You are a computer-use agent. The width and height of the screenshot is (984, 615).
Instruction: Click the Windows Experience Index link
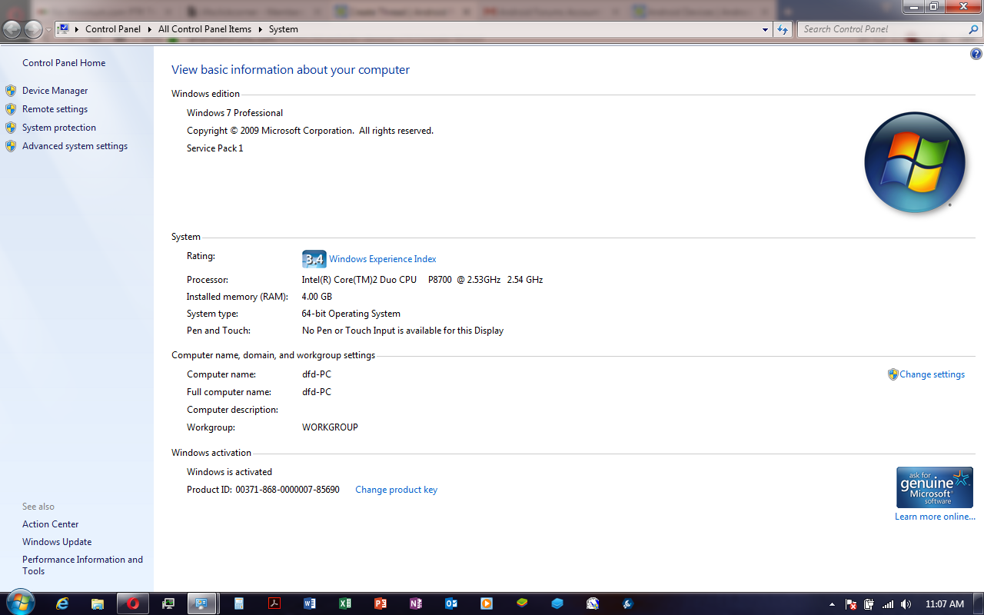pyautogui.click(x=382, y=259)
